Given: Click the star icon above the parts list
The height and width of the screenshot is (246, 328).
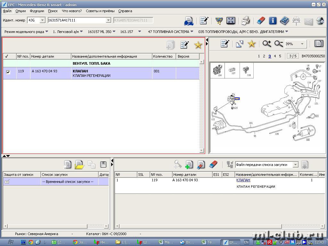Looking at the screenshot, I should 198,45.
